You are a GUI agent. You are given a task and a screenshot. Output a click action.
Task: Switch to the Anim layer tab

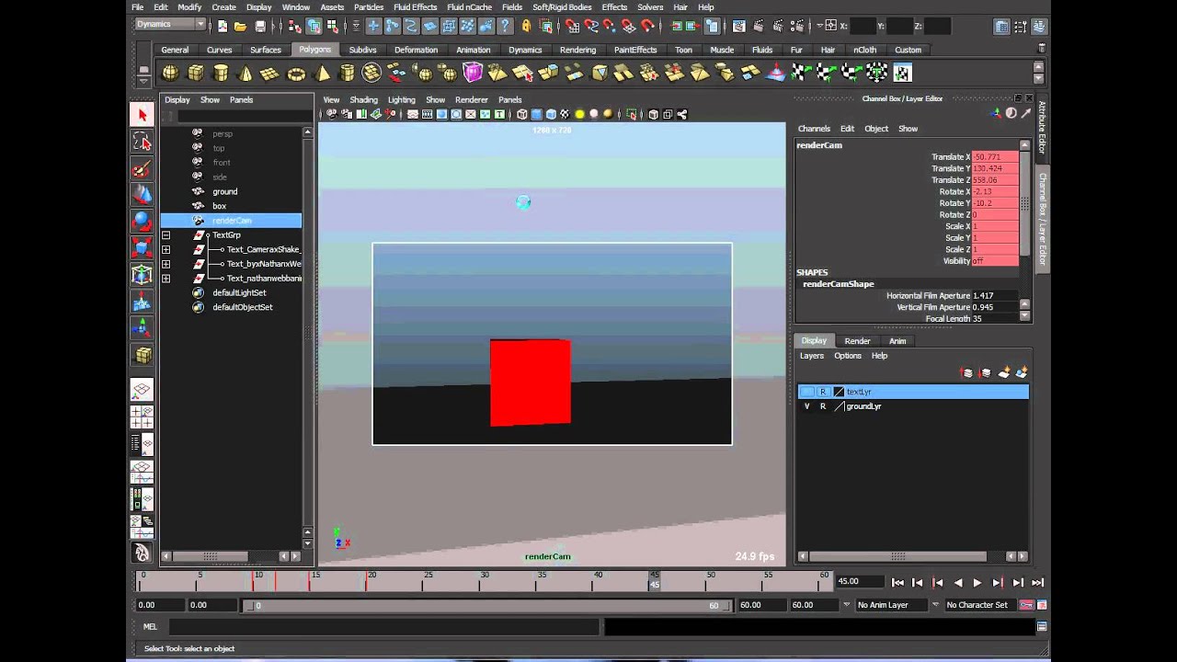coord(897,341)
